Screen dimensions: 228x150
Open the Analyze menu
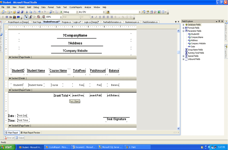[x=88, y=7]
